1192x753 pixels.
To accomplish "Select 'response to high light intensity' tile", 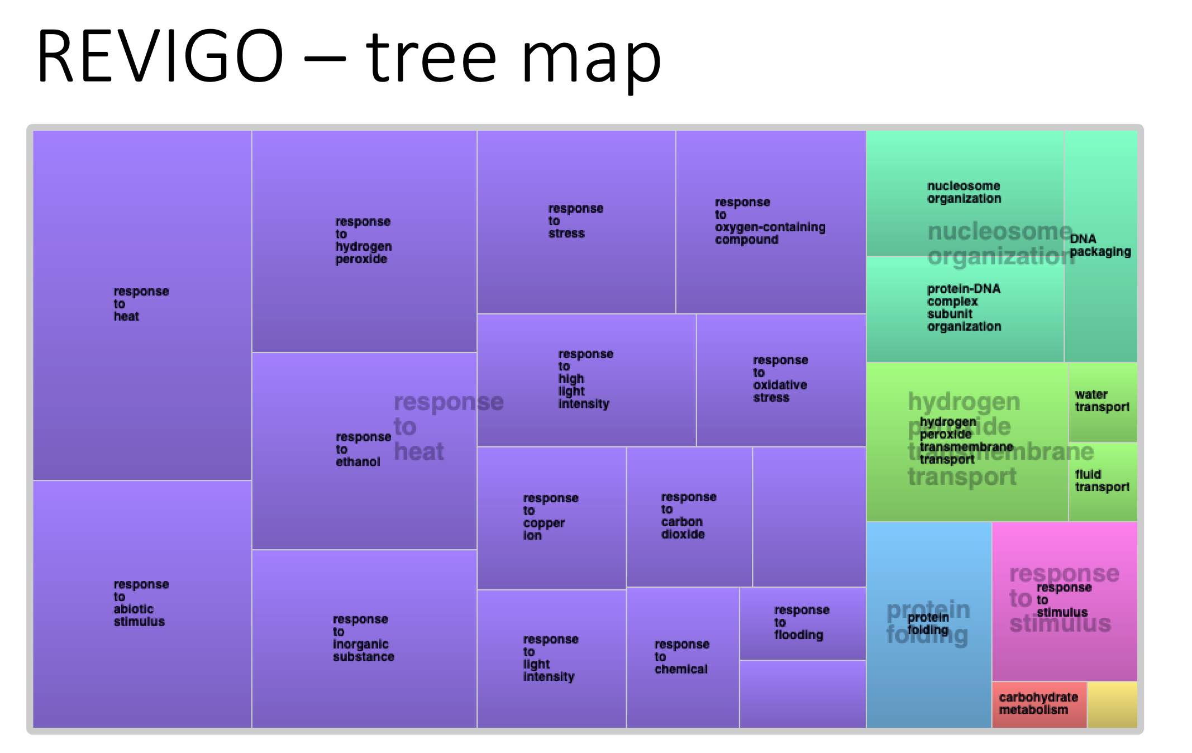I will pyautogui.click(x=587, y=380).
